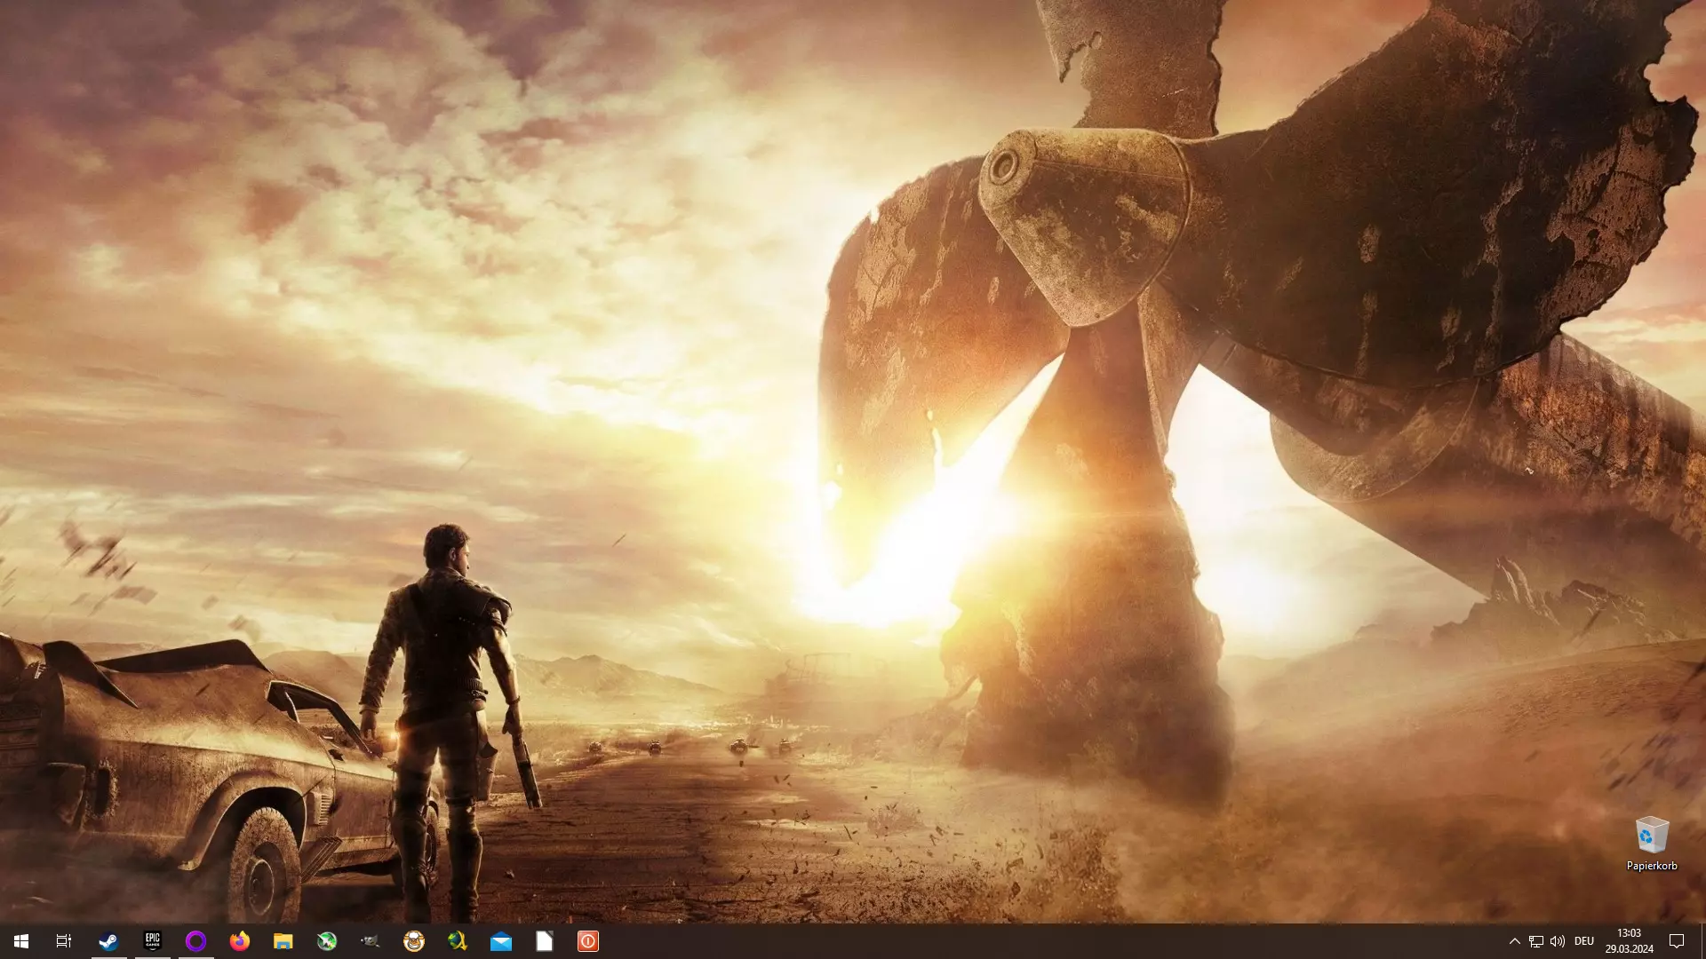Open the globe with yellow arrow app
Image resolution: width=1706 pixels, height=959 pixels.
tap(458, 941)
